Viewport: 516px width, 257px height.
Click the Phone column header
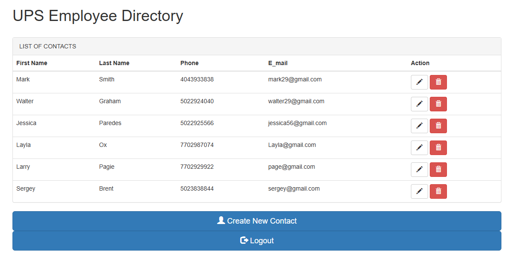pos(189,63)
